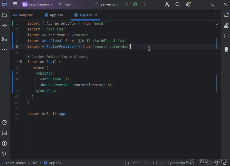The width and height of the screenshot is (230, 166).
Task: Open the Services tool window
Action: coord(4,122)
